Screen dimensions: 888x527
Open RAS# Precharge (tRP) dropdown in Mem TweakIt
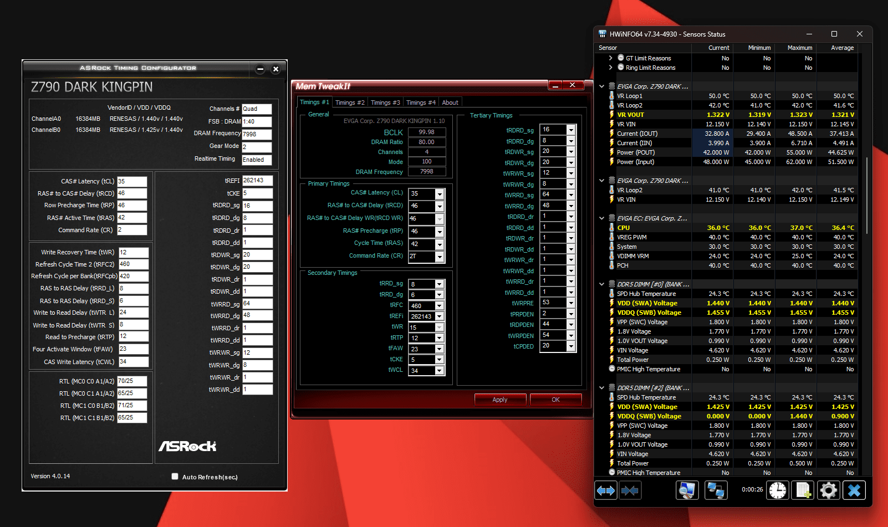(x=440, y=232)
